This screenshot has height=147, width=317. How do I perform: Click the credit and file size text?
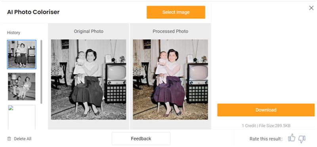266,126
